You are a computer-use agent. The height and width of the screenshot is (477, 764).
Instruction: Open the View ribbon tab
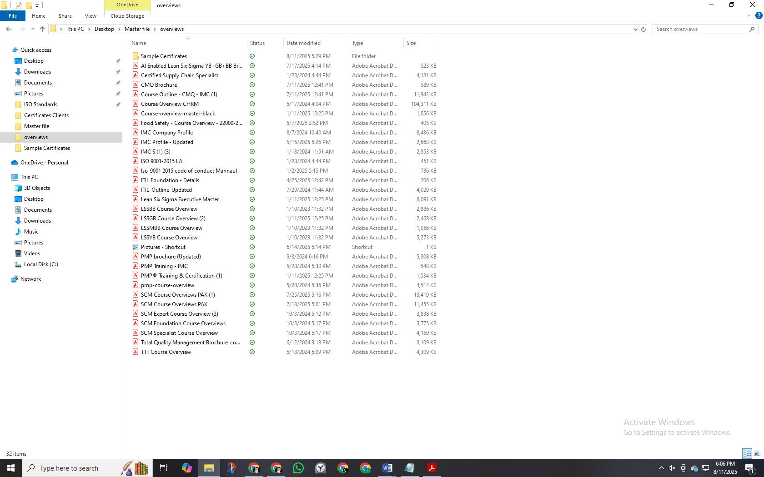90,16
